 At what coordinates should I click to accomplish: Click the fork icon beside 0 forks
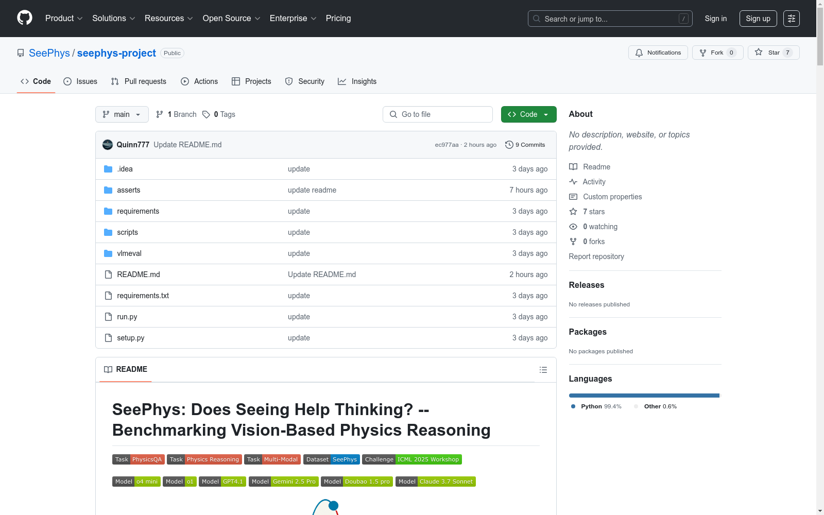pos(573,242)
